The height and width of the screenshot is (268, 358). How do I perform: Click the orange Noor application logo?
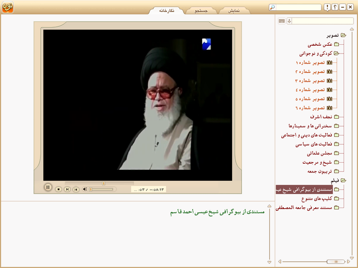click(8, 7)
